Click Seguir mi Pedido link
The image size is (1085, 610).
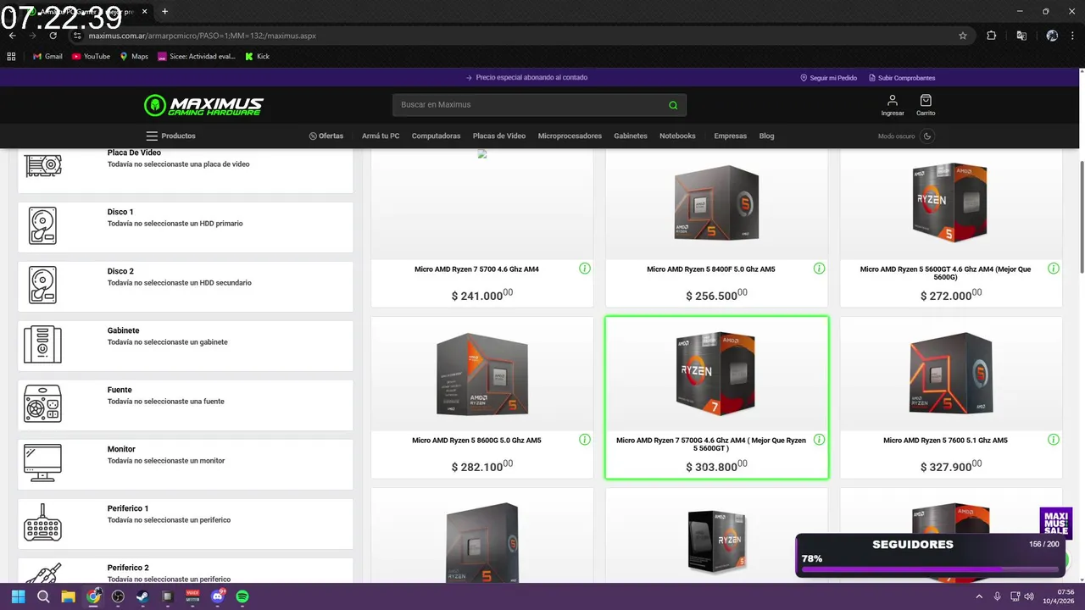[x=828, y=78]
